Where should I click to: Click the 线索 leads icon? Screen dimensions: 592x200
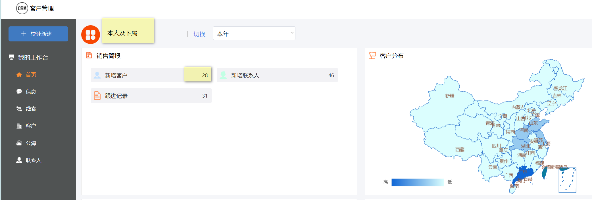click(19, 109)
